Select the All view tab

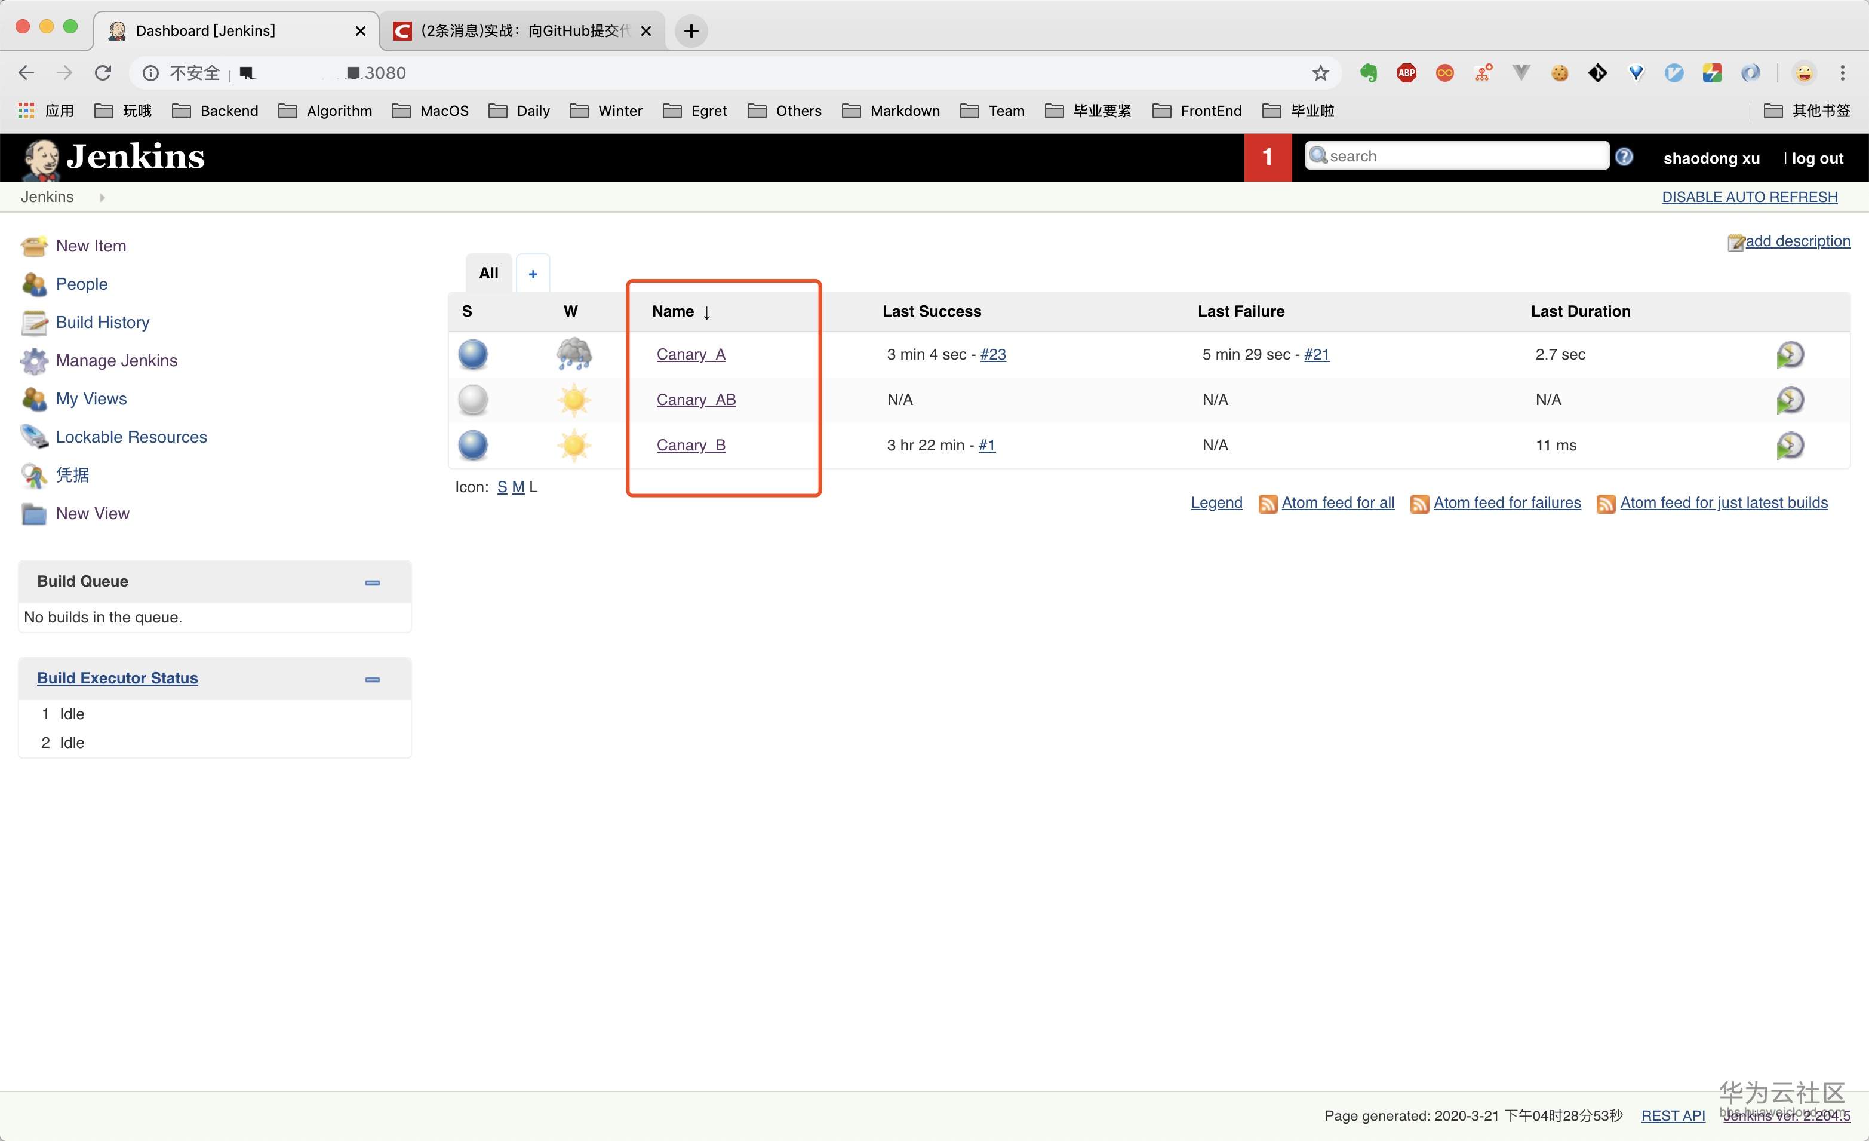pos(488,273)
